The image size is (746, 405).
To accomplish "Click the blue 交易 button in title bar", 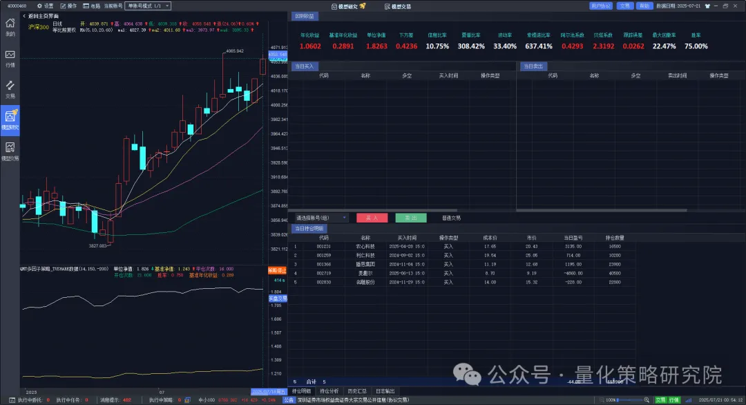I will (x=624, y=6).
